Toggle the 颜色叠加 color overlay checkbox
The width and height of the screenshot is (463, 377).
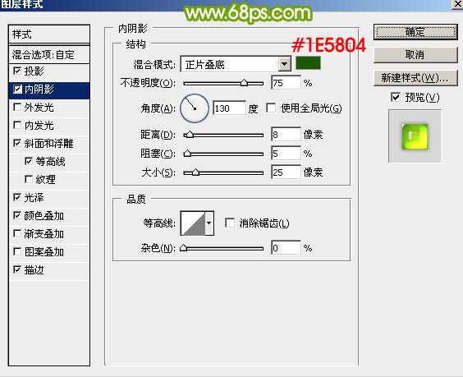click(17, 215)
